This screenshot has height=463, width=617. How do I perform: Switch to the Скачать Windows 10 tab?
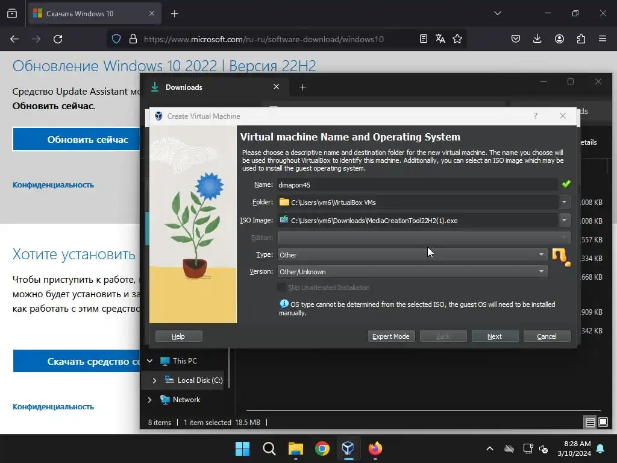coord(95,14)
